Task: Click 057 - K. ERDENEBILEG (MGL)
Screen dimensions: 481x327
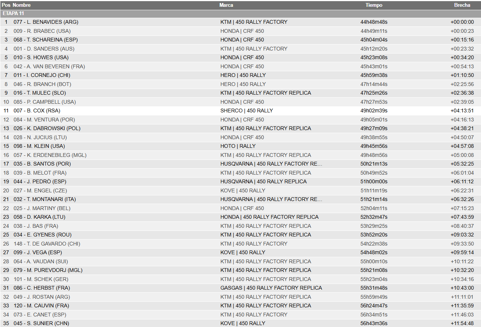Action: coord(50,155)
